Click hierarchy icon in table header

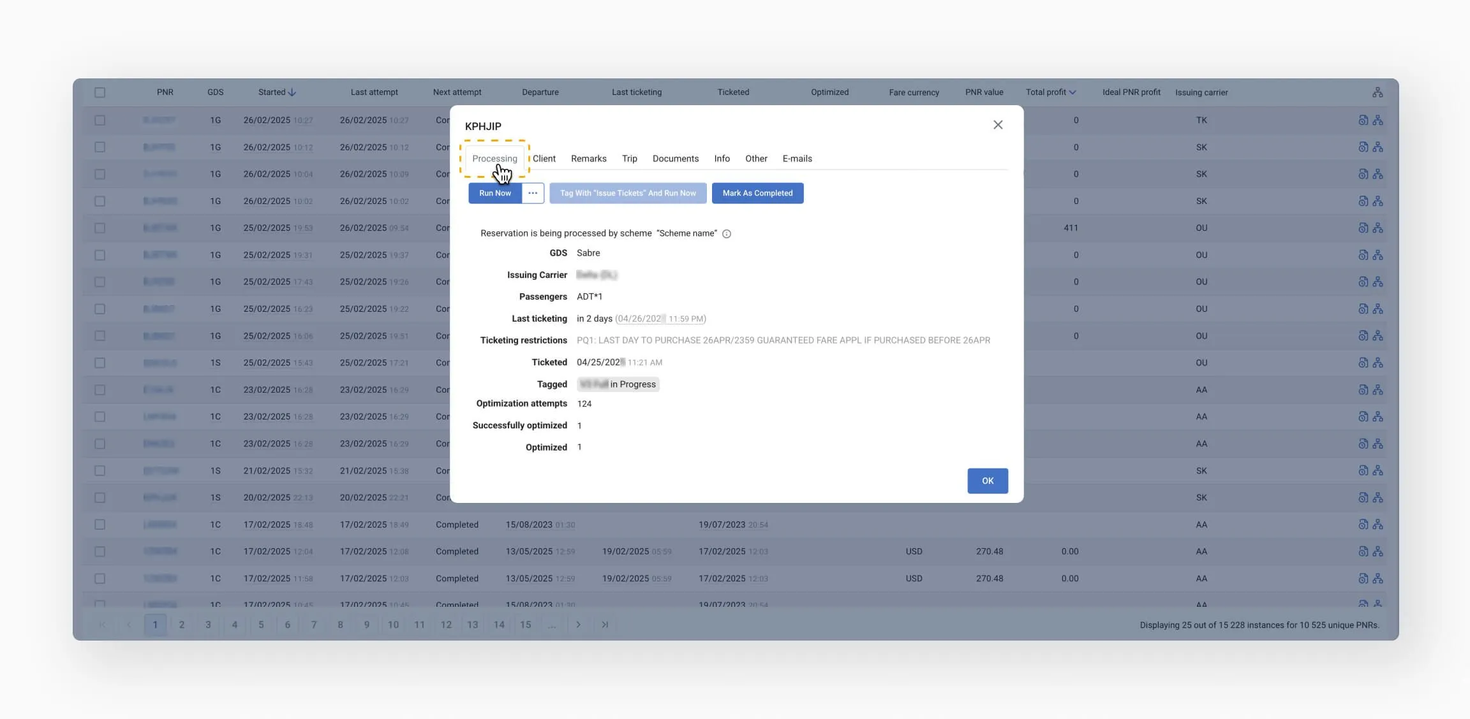click(1377, 92)
